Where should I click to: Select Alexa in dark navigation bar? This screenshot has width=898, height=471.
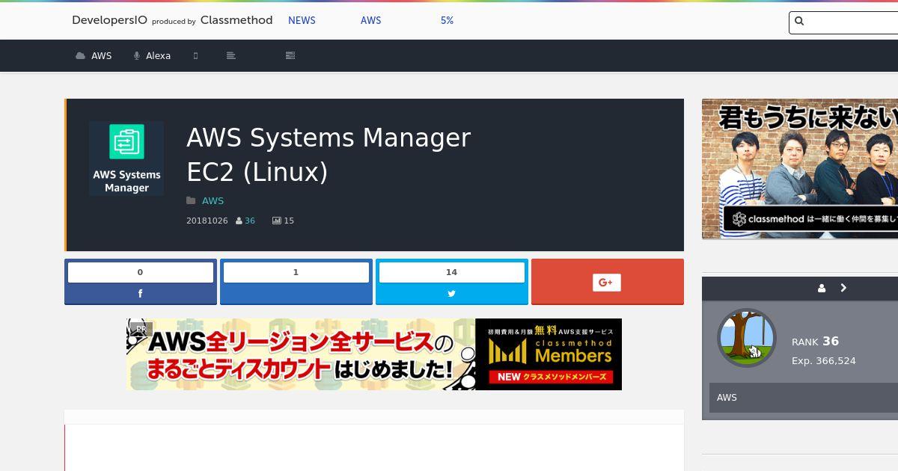[158, 56]
